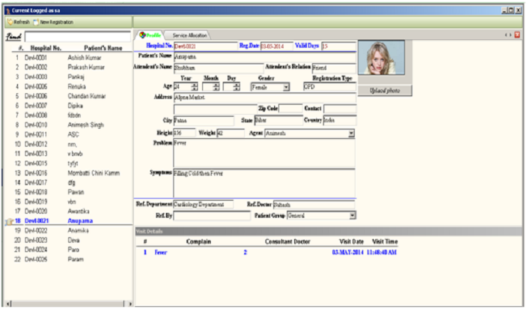
Task: Expand the Gender dropdown
Action: point(286,87)
